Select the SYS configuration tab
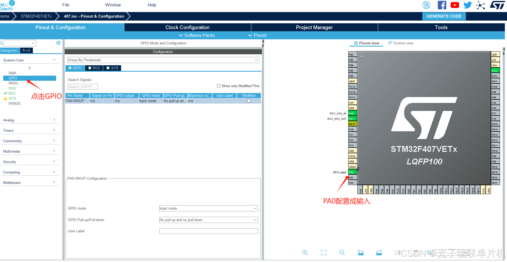Screen dimensions: 507x262 pos(112,68)
